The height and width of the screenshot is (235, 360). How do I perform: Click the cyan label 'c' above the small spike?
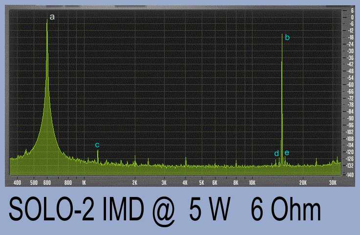tap(97, 145)
